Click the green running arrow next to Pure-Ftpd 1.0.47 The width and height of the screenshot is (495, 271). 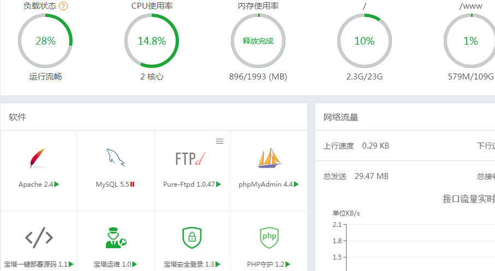(218, 184)
